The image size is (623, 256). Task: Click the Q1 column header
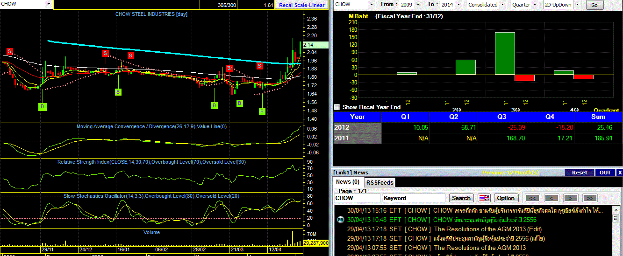tap(406, 117)
